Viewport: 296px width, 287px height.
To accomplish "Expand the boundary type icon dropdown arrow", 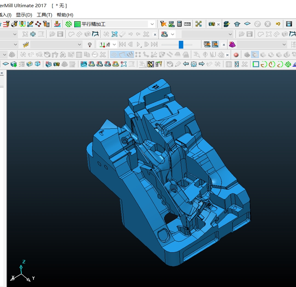I will (x=172, y=34).
